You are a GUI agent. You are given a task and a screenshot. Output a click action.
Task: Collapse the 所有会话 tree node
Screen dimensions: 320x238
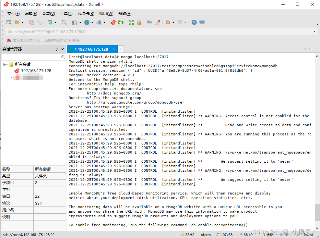click(5, 64)
